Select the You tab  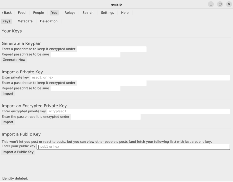pos(54,12)
